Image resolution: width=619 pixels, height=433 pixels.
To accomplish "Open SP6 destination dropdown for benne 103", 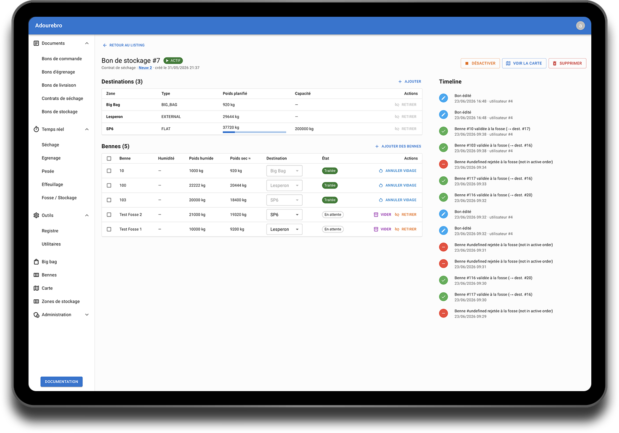I will tap(285, 200).
